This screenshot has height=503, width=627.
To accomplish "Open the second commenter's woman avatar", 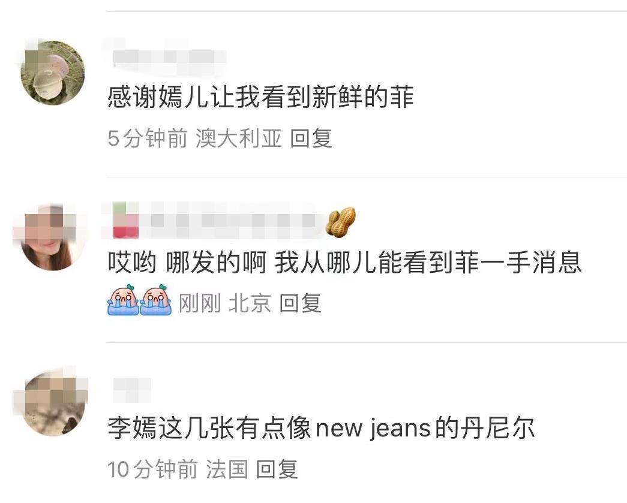I will [52, 238].
